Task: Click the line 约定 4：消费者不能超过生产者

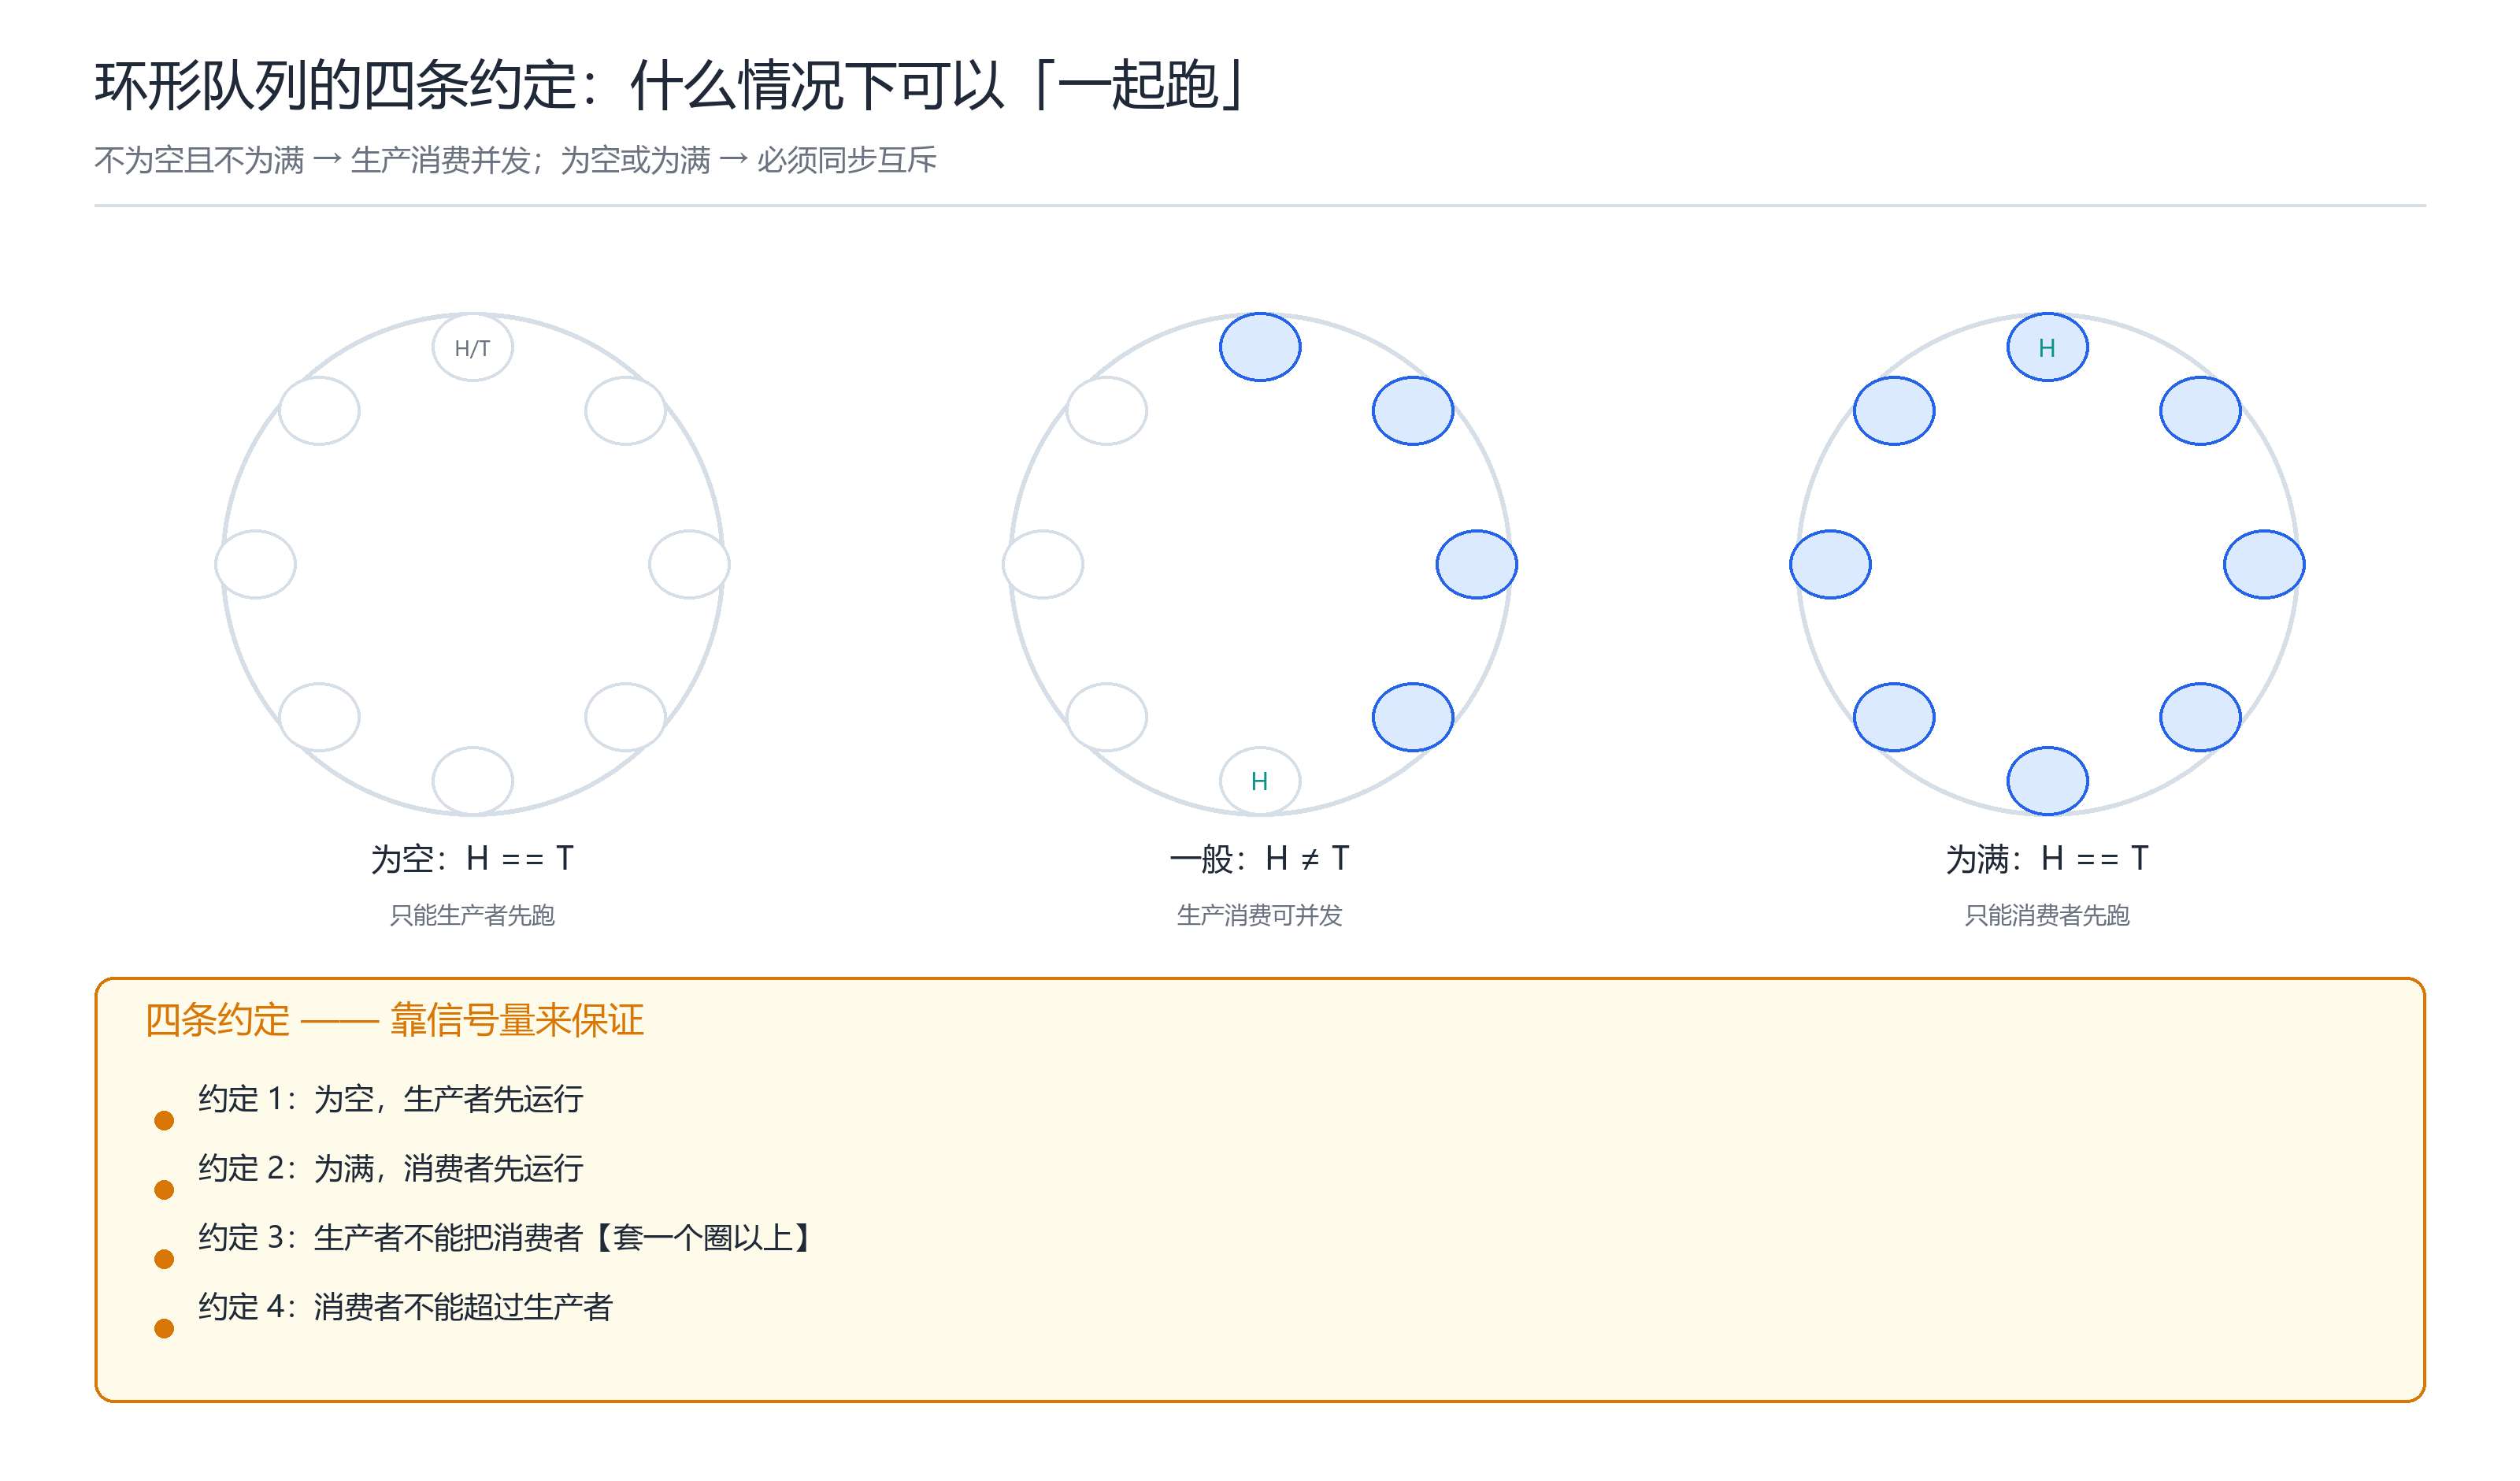Action: [x=405, y=1307]
